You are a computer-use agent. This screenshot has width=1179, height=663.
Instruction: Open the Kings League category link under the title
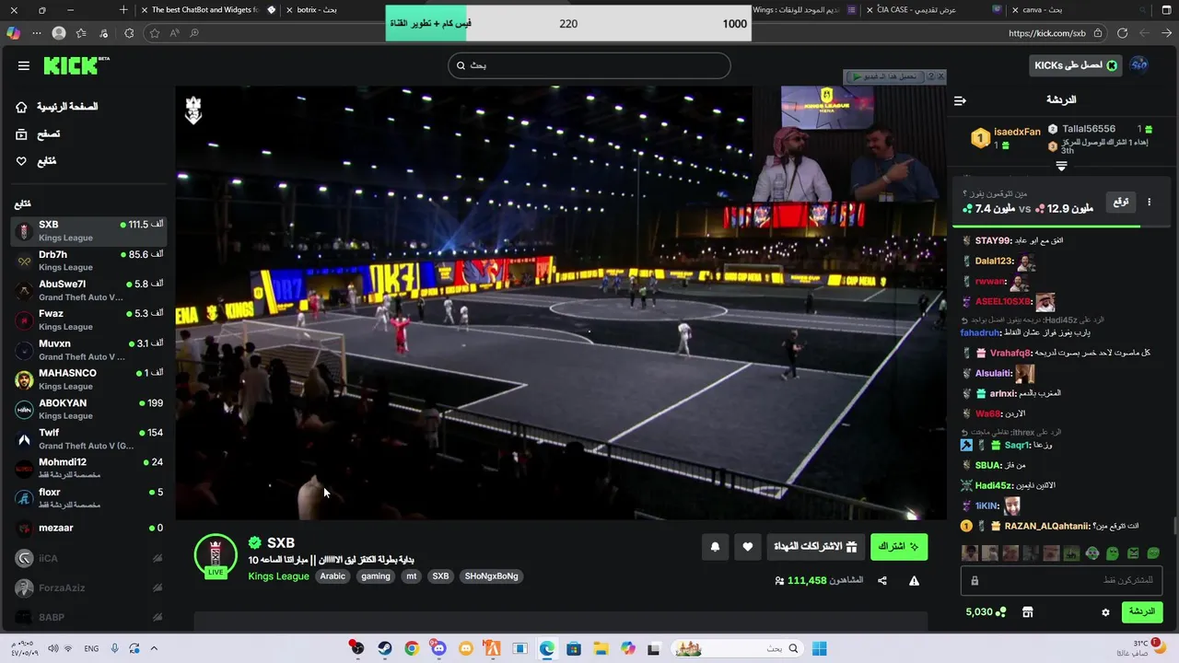coord(278,576)
